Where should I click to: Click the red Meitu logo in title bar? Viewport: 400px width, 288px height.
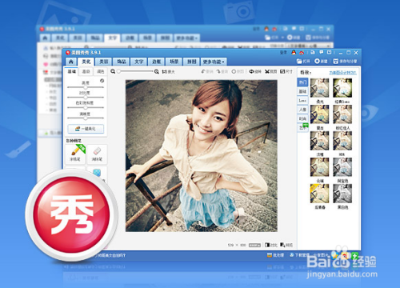pyautogui.click(x=68, y=53)
